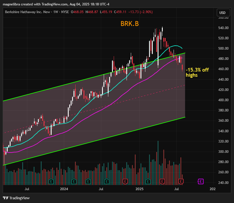This screenshot has height=203, width=234.
Task: Click the green earnings E marker just after 2025
Action: [148, 182]
